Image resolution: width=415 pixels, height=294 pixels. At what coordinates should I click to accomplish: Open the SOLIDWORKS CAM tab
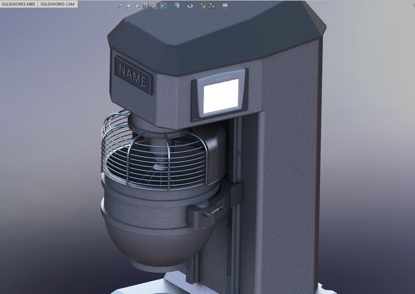(x=58, y=4)
